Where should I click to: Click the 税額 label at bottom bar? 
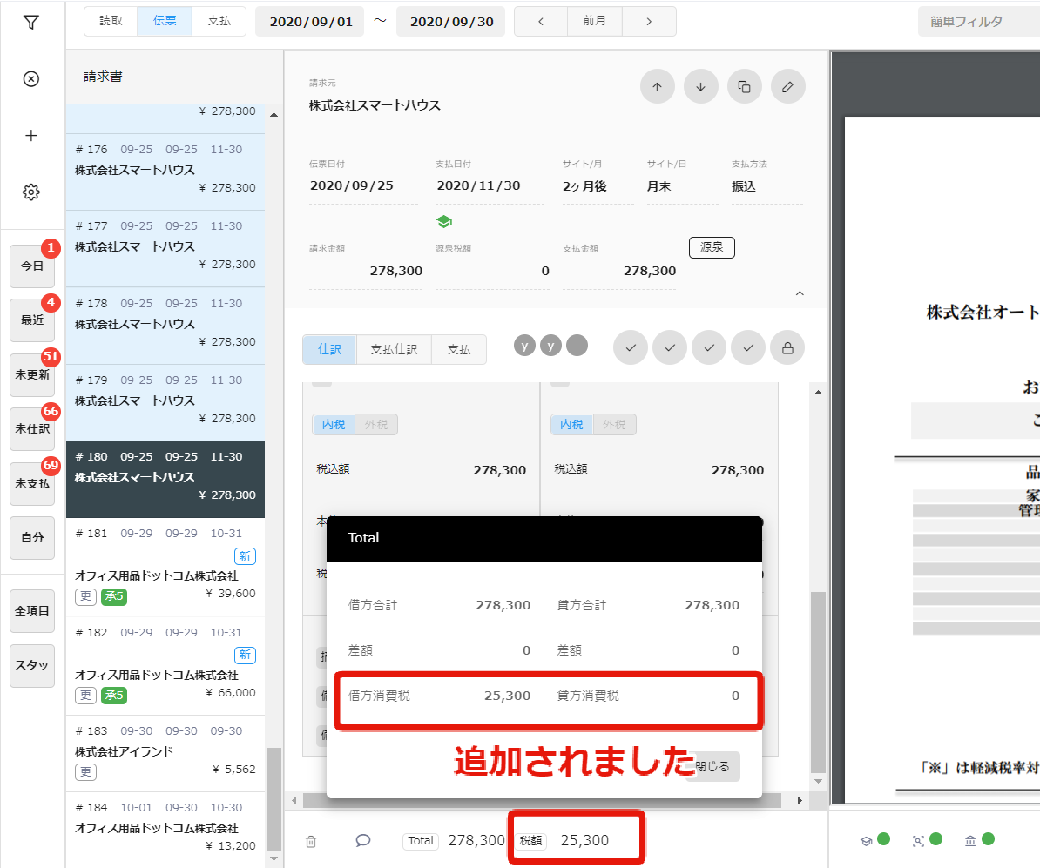(530, 841)
